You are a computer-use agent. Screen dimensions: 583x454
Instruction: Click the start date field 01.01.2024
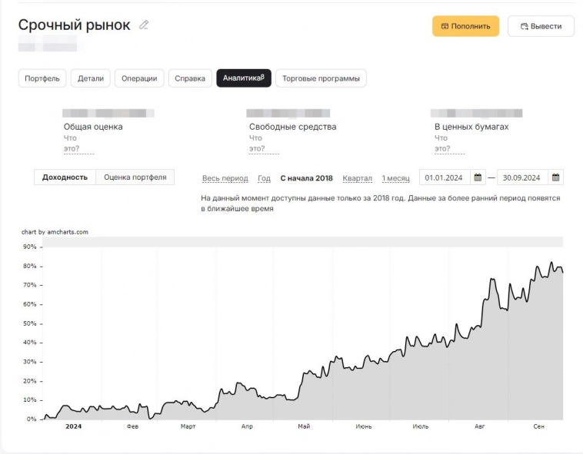[444, 177]
